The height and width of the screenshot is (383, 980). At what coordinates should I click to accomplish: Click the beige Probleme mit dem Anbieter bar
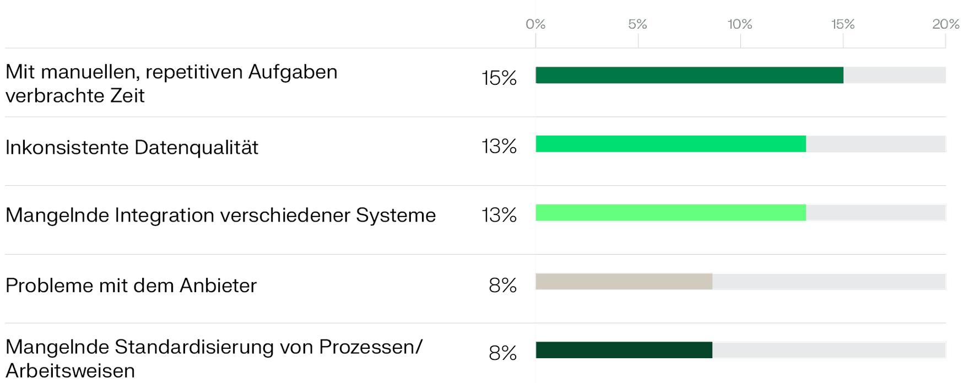(624, 282)
